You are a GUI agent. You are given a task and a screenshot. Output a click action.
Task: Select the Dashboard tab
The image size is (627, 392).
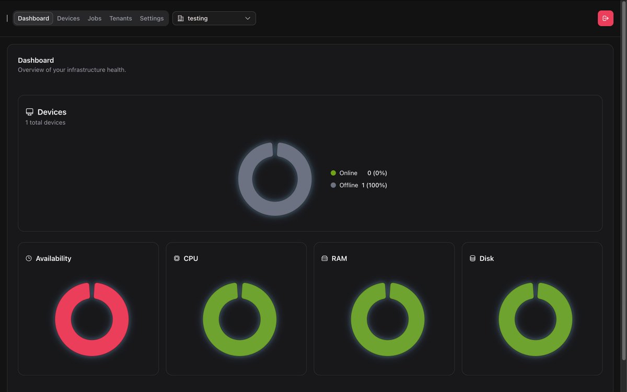(x=33, y=18)
